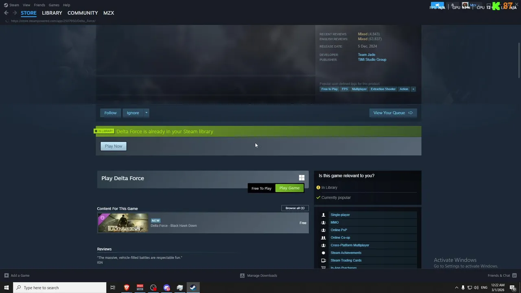Click the Steam Achievements icon
This screenshot has height=293, width=521.
[324, 253]
